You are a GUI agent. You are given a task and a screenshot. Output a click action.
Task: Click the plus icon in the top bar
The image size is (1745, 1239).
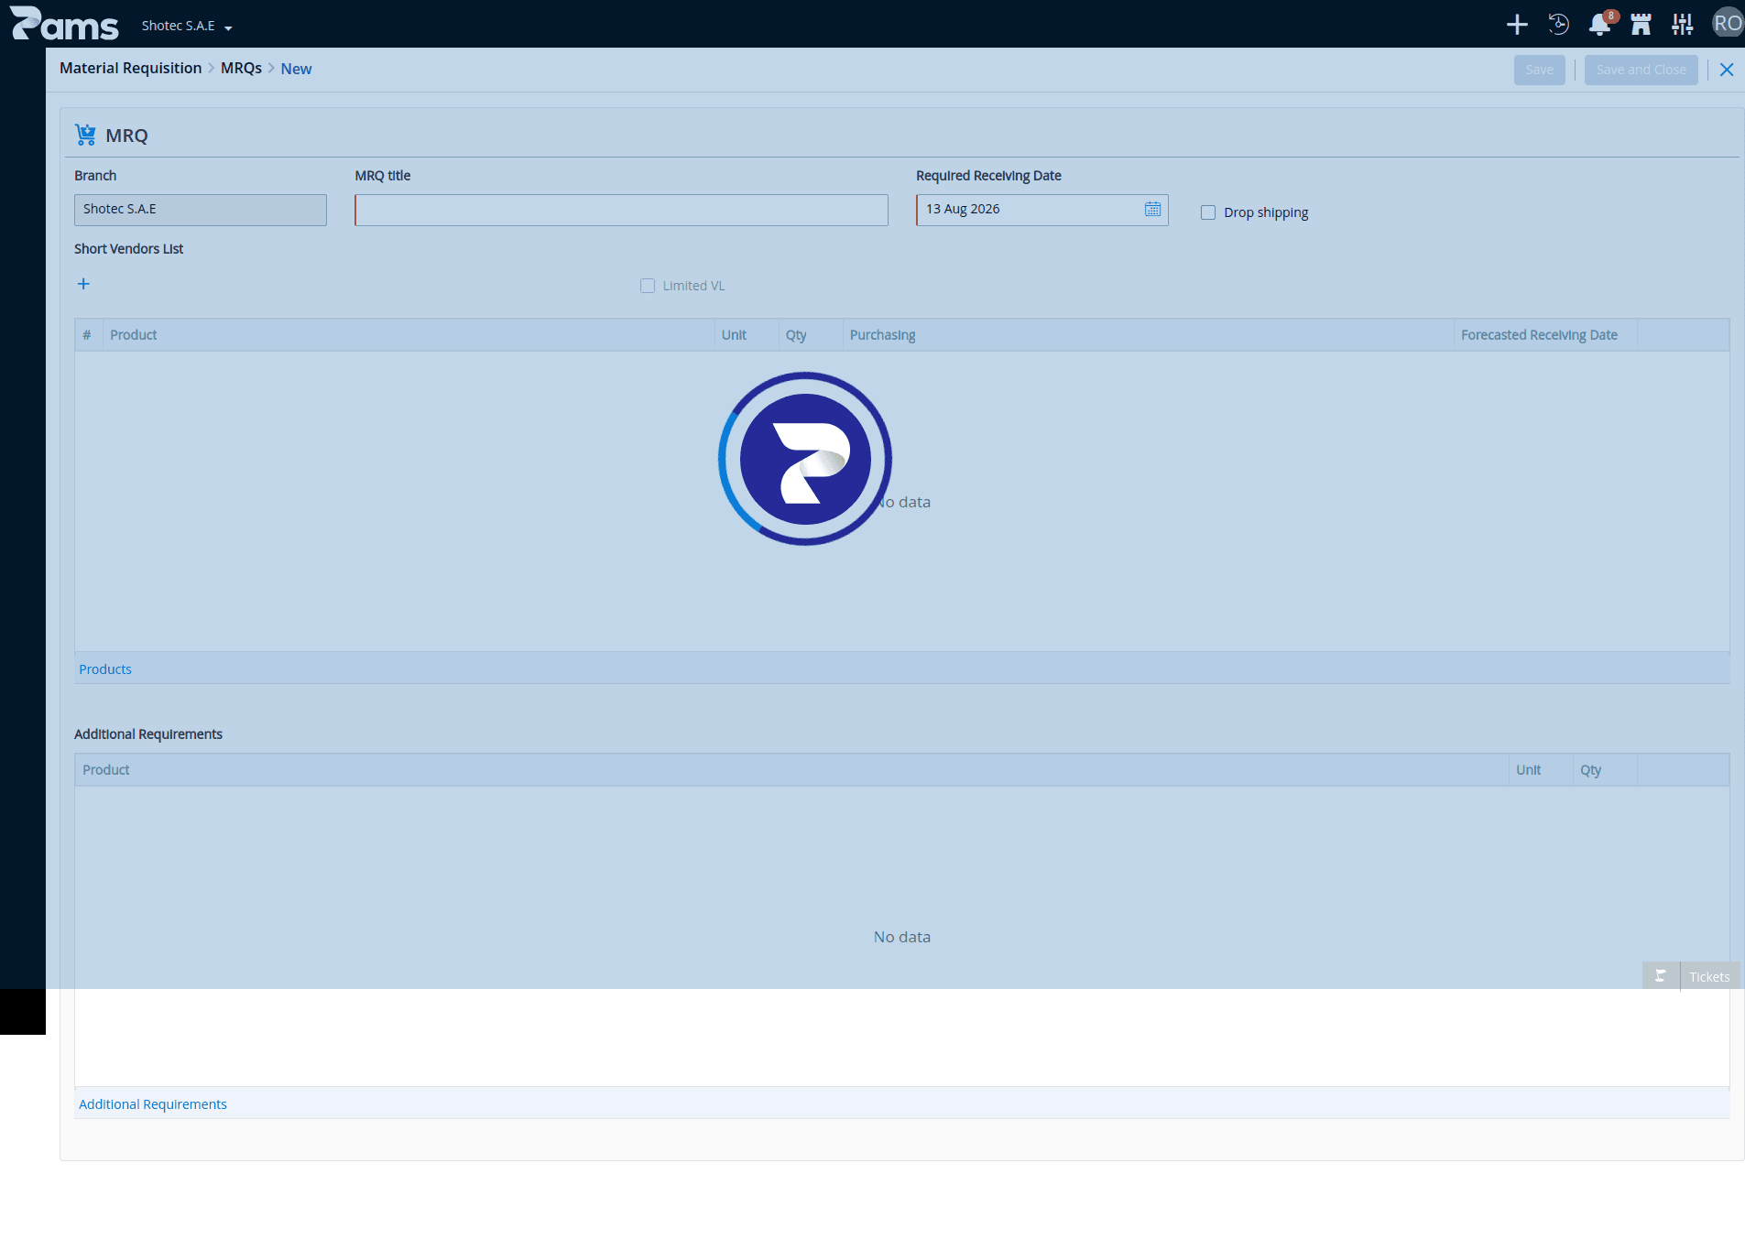point(1517,25)
